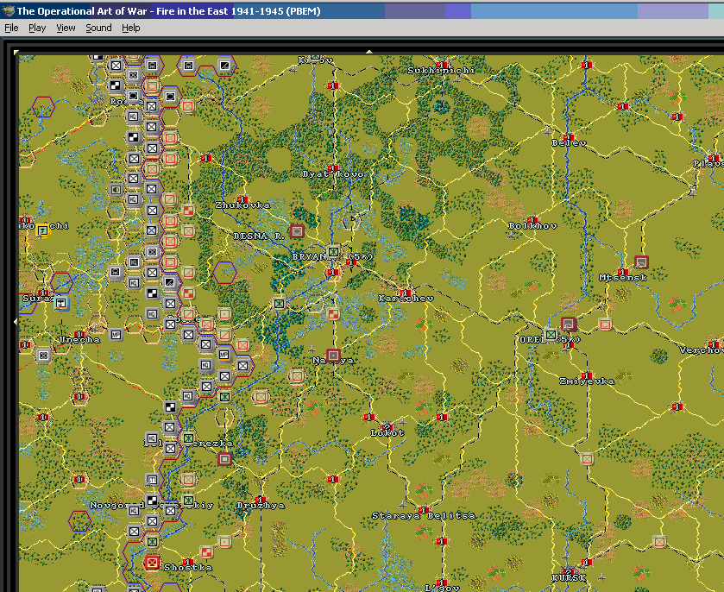Click the DESNA R. river label
724x592 pixels.
[x=259, y=236]
